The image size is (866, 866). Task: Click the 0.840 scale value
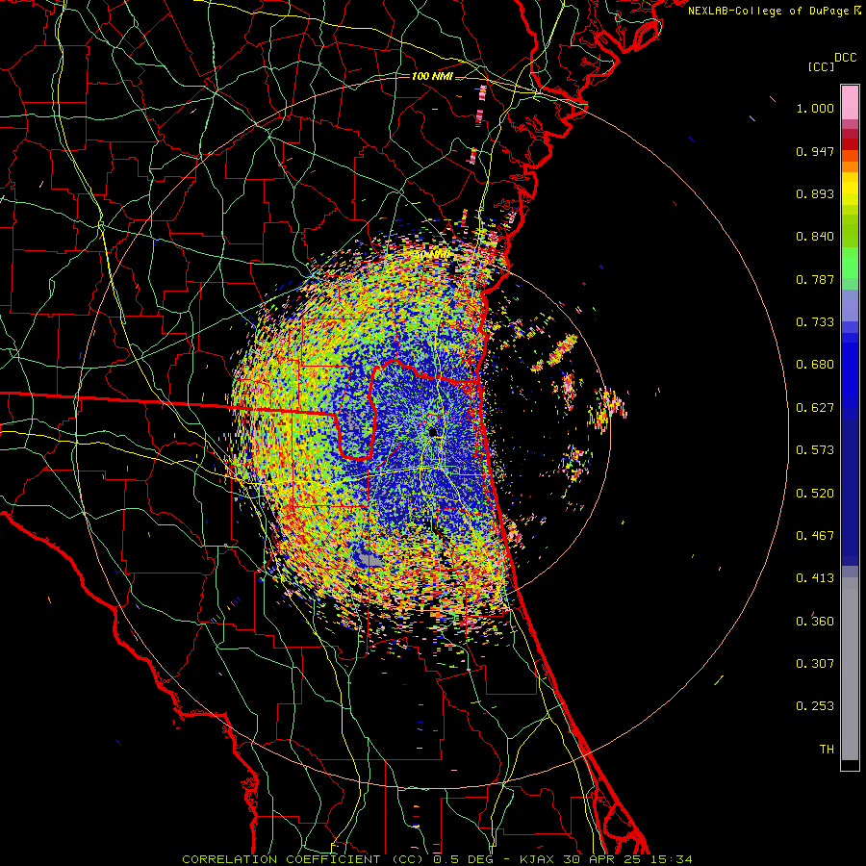tap(815, 237)
